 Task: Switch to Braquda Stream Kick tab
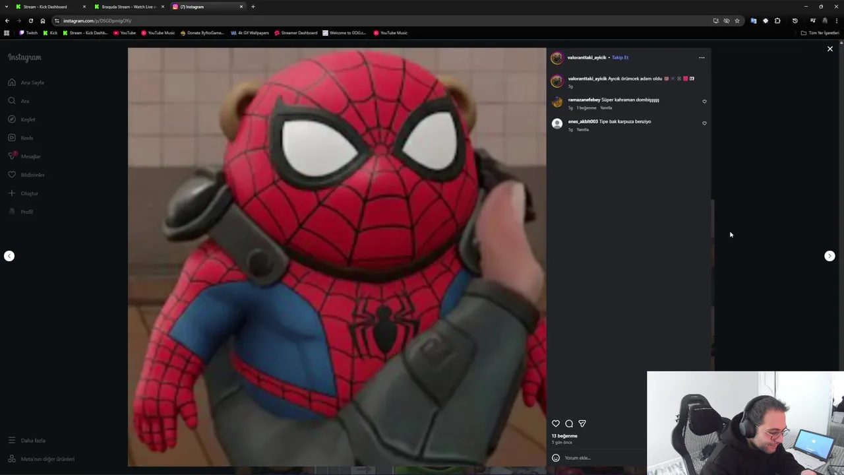tap(129, 7)
